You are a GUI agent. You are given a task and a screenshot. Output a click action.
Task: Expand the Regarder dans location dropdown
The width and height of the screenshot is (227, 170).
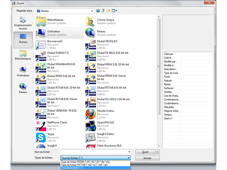pyautogui.click(x=92, y=11)
